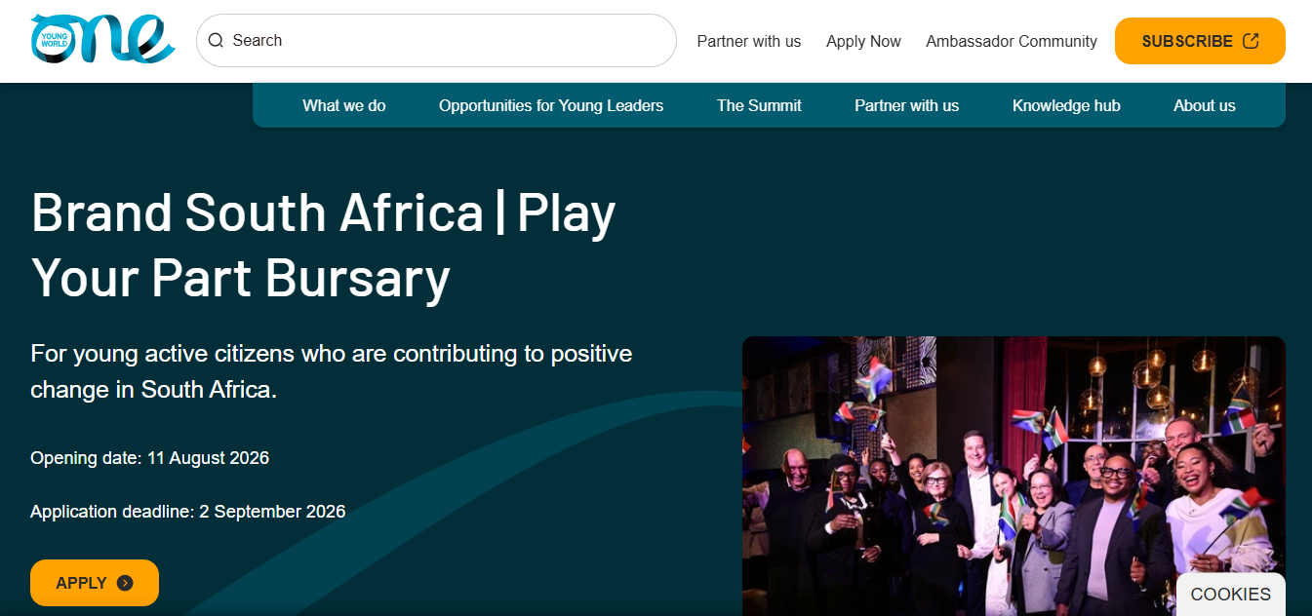Click the external link icon on Subscribe
Screen dimensions: 1312x616
(1251, 41)
